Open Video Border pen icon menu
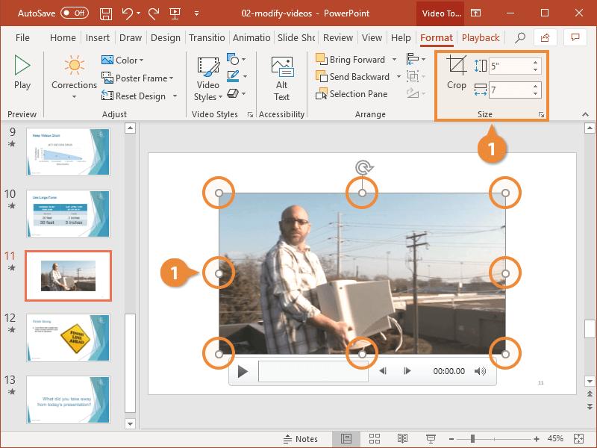This screenshot has width=597, height=448. (236, 76)
